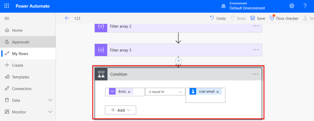Save the flow
This screenshot has height=121, width=314.
(258, 18)
